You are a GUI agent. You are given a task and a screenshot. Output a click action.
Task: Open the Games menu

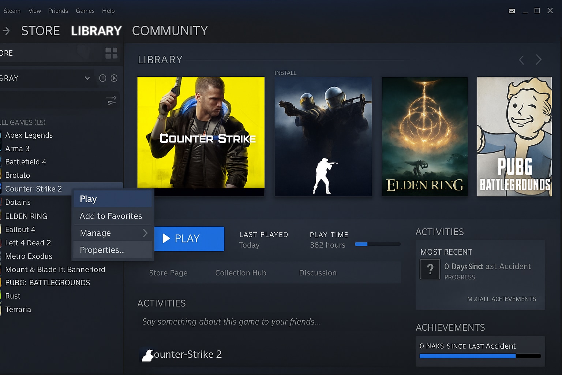(85, 11)
